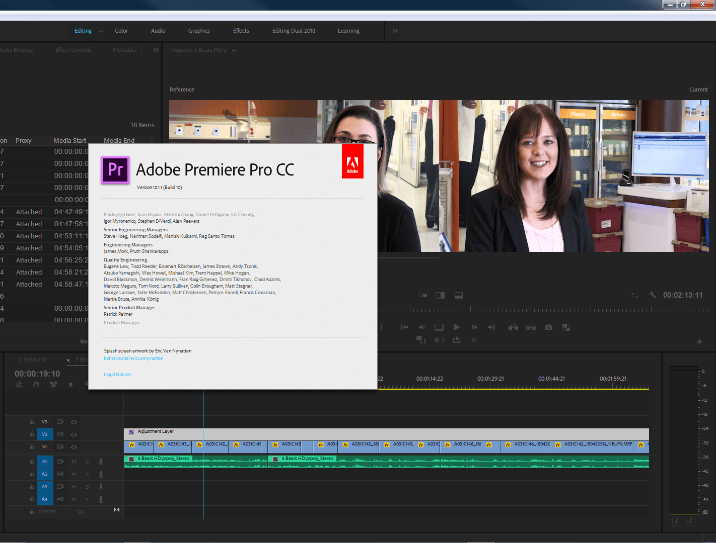Click the Master track go-to-end icon
The height and width of the screenshot is (543, 716).
point(117,510)
